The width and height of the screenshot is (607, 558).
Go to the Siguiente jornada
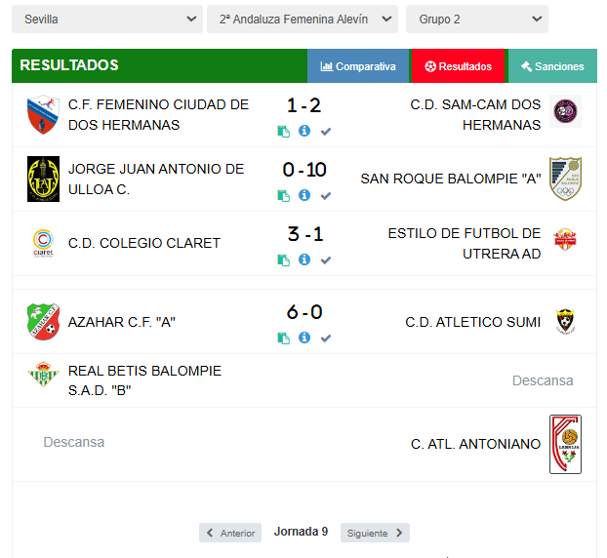(375, 533)
